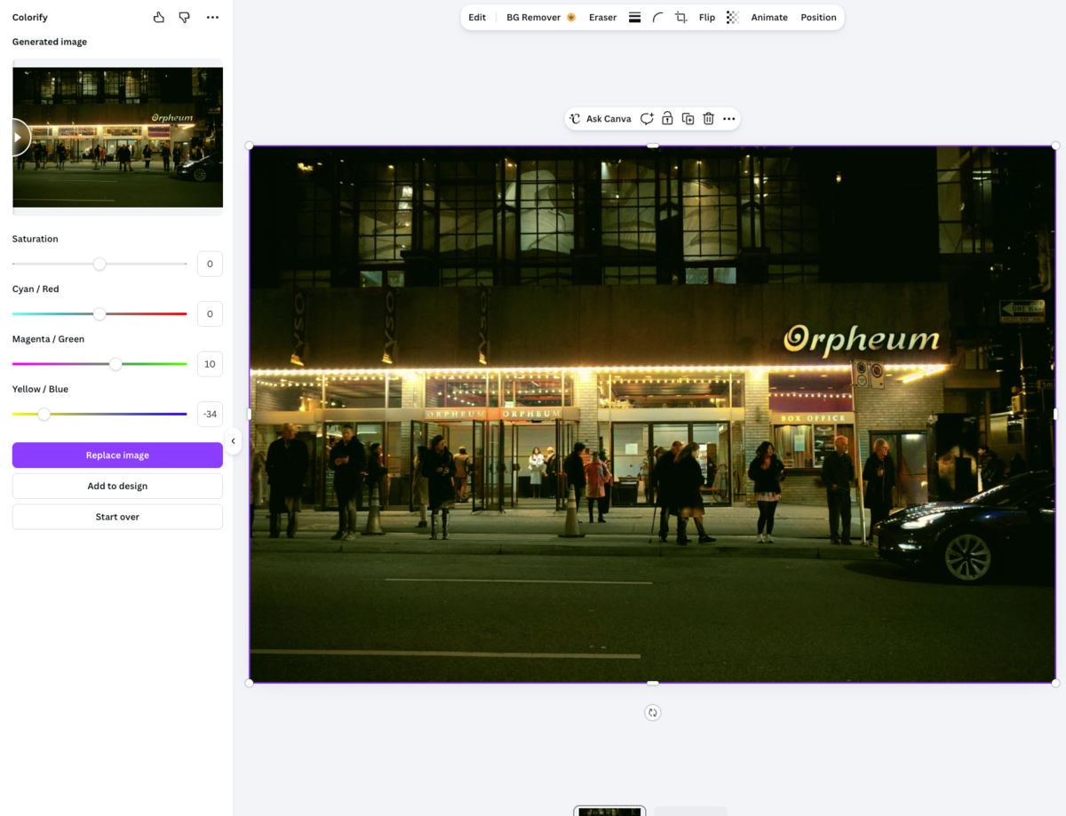Click the bottom-left corner resize handle
Screen dimensions: 1066x816
(x=250, y=683)
